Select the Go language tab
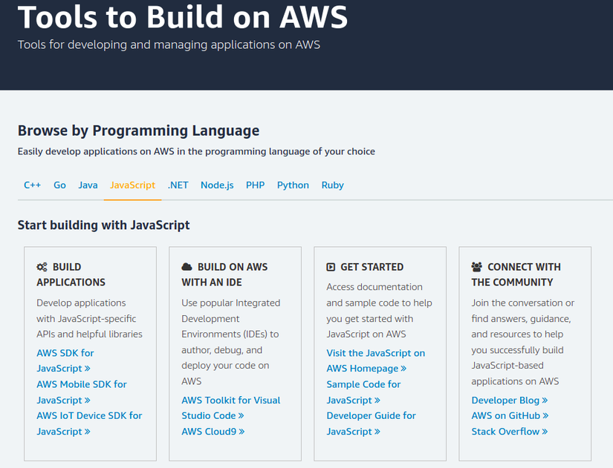The width and height of the screenshot is (613, 468). (60, 185)
